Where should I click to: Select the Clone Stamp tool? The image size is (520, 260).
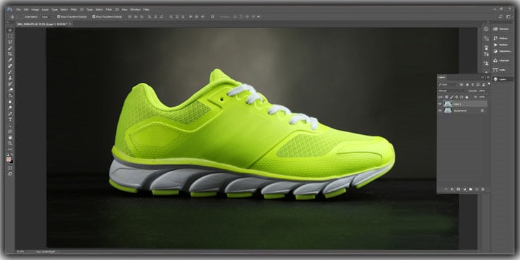10,78
